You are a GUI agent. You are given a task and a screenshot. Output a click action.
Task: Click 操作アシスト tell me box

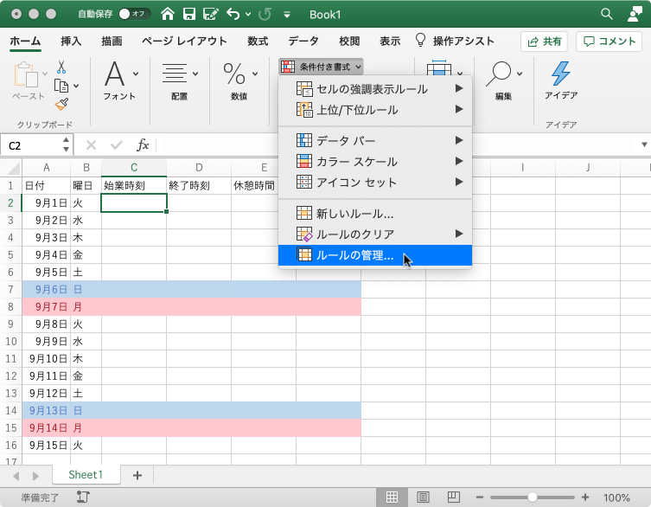coord(455,42)
